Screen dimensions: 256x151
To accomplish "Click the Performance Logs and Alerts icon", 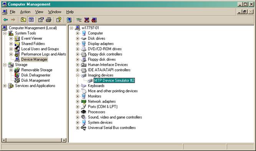I will pyautogui.click(x=17, y=54).
